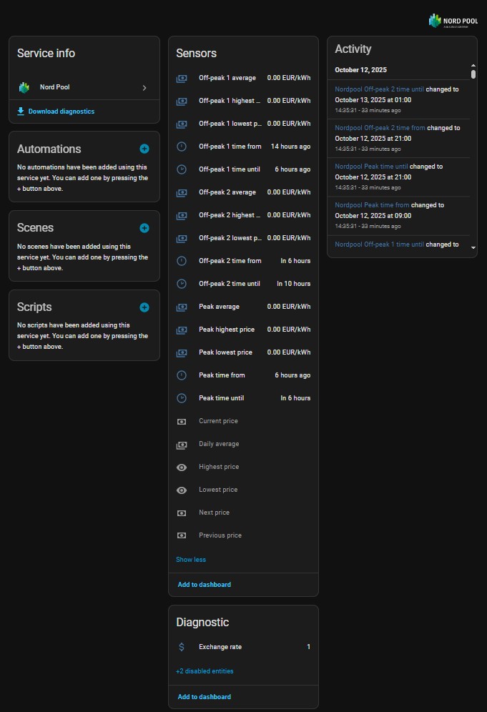
Task: Click the Nord Pool logo in Service info
Action: (x=24, y=87)
